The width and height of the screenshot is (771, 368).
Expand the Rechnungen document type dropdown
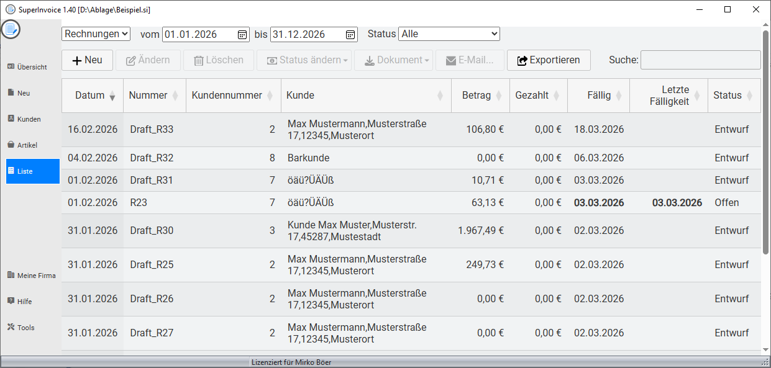pos(96,34)
